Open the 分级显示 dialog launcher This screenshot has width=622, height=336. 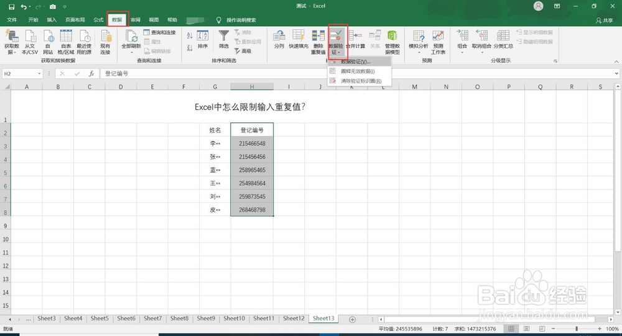click(555, 61)
